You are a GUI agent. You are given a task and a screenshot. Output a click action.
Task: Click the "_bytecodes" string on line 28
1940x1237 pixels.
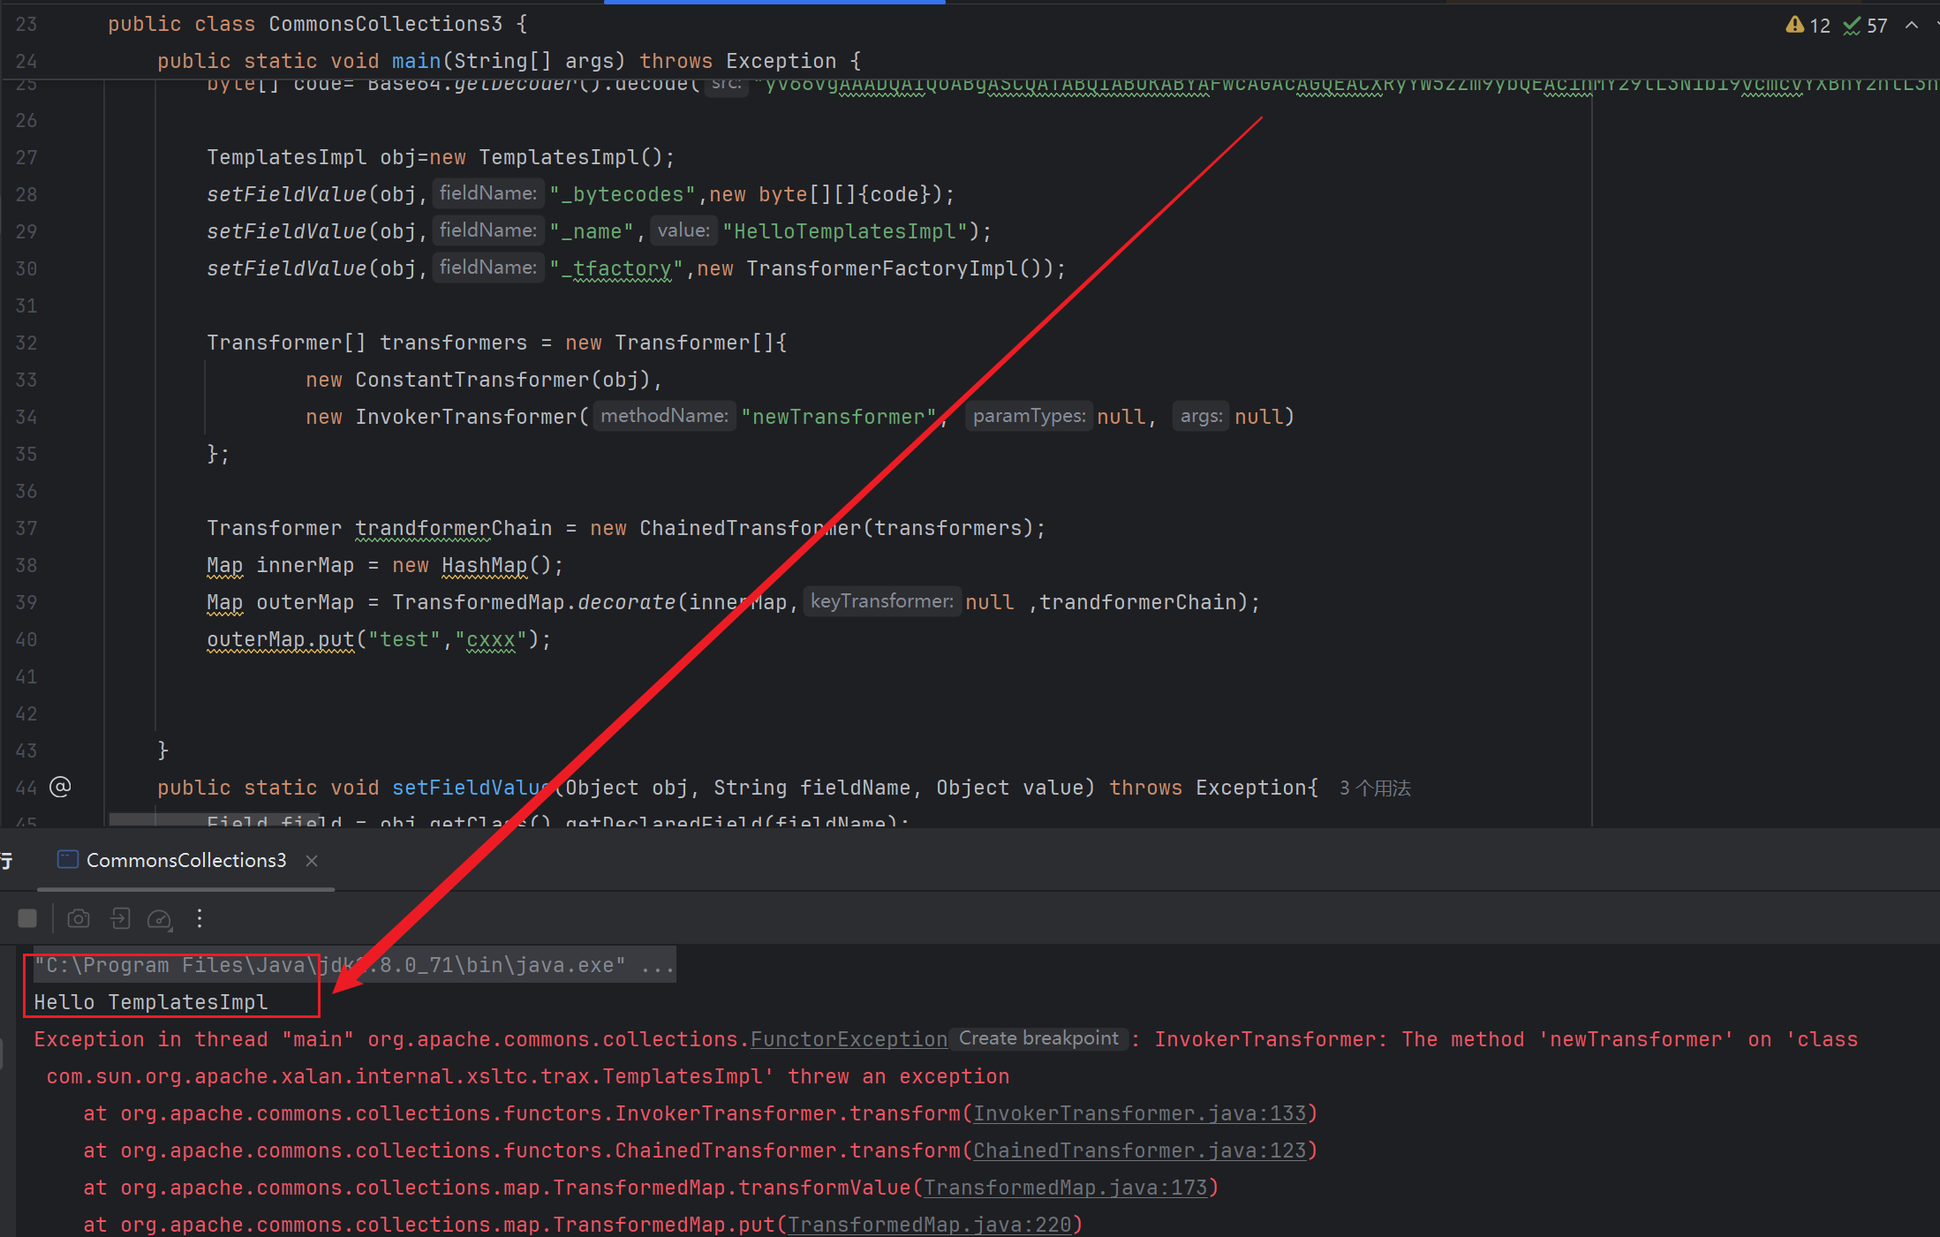pos(623,194)
